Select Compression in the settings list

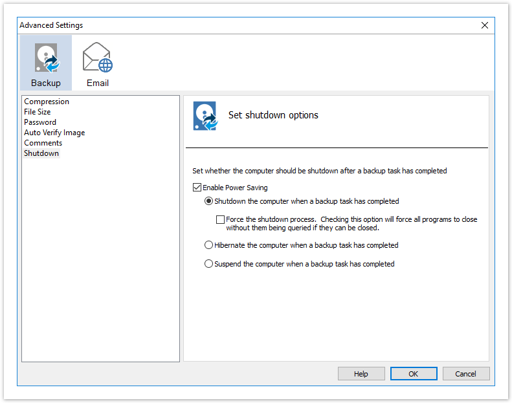(47, 102)
